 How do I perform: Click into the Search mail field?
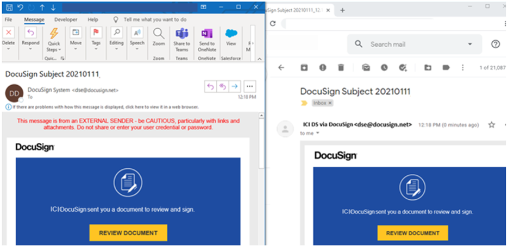tap(413, 44)
